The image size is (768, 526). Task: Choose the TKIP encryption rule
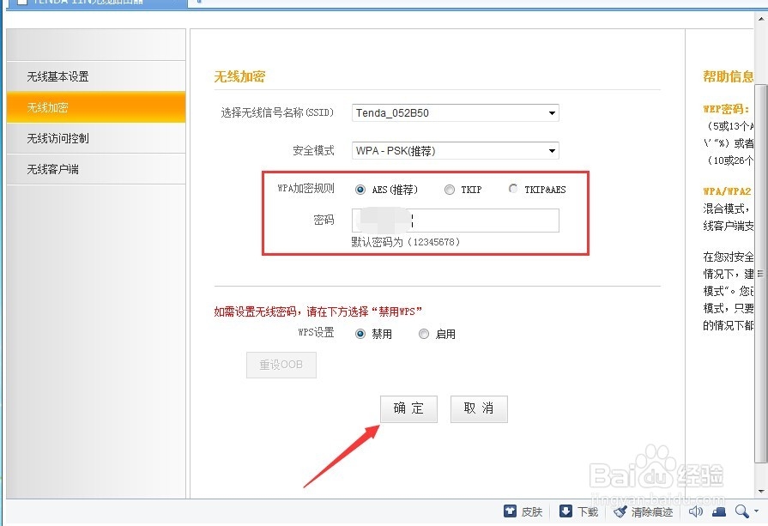pyautogui.click(x=449, y=190)
